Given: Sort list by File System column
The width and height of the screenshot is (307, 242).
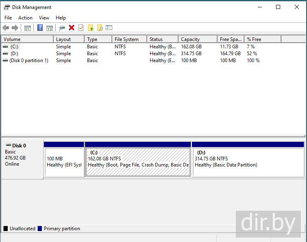Looking at the screenshot, I should tap(128, 39).
